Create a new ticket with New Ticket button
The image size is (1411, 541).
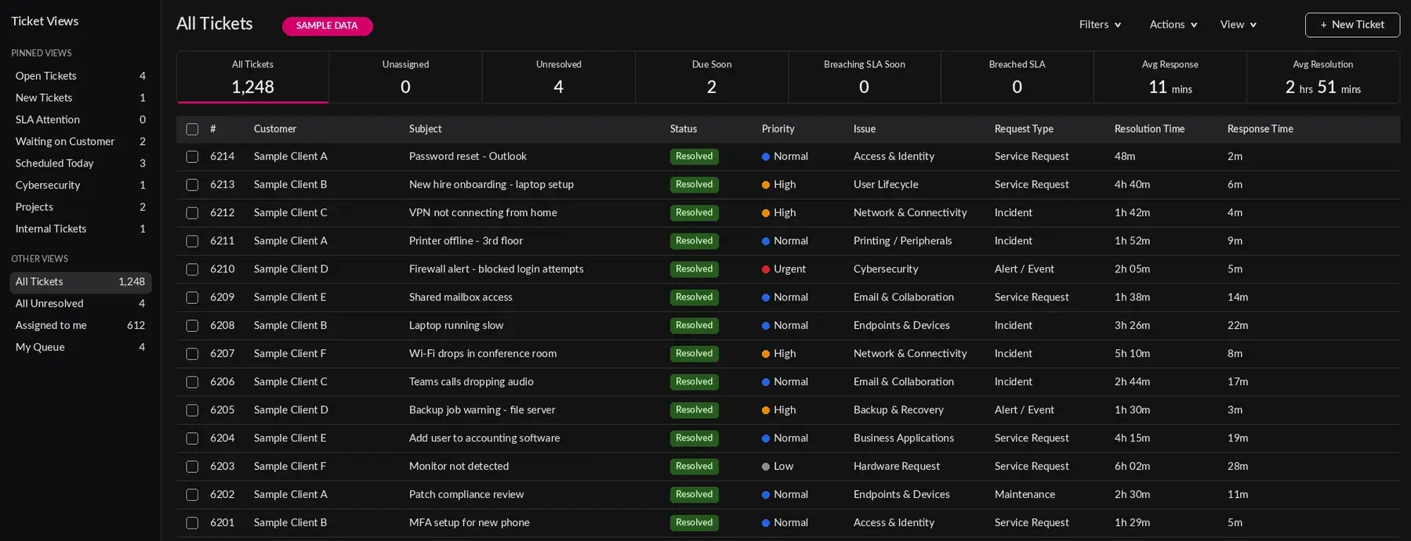pos(1352,25)
